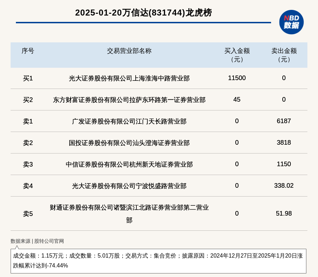Click the 数据来源 | 股转公司官网 source note

37,241
